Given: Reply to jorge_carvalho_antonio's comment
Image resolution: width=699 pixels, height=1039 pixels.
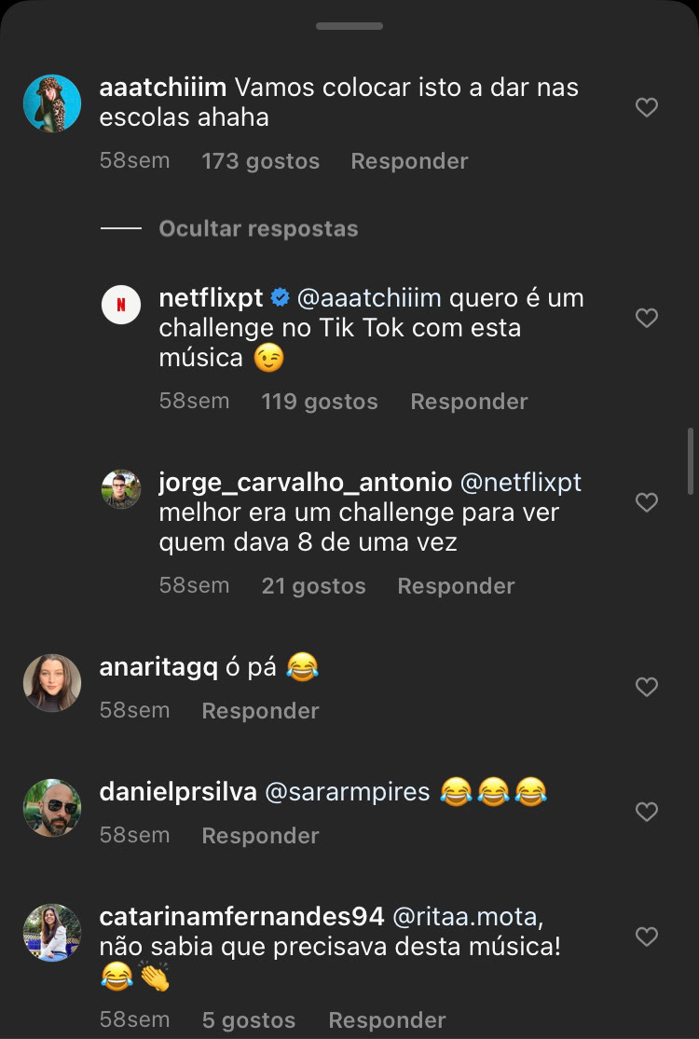Looking at the screenshot, I should pos(456,586).
